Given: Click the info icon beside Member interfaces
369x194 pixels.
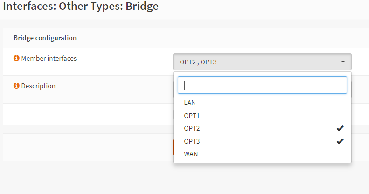Looking at the screenshot, I should 16,58.
